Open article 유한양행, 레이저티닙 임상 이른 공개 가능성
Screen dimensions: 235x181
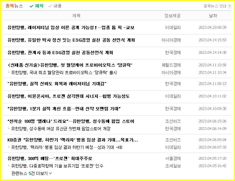71,27
